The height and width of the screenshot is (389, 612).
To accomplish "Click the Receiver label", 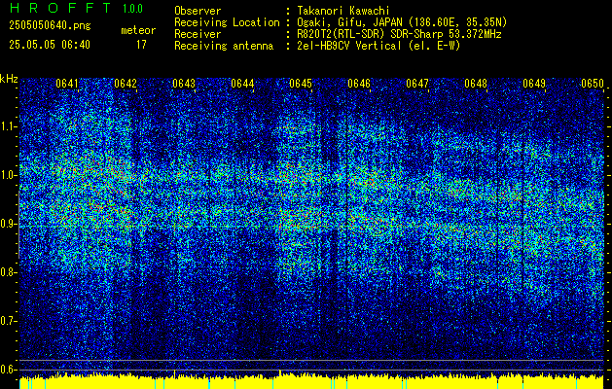I will (x=198, y=34).
